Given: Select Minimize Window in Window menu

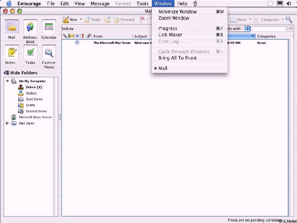Looking at the screenshot, I should (190, 12).
